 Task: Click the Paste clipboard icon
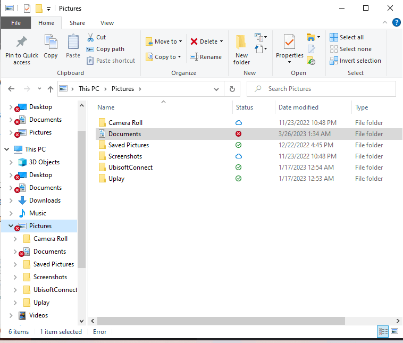click(x=73, y=41)
